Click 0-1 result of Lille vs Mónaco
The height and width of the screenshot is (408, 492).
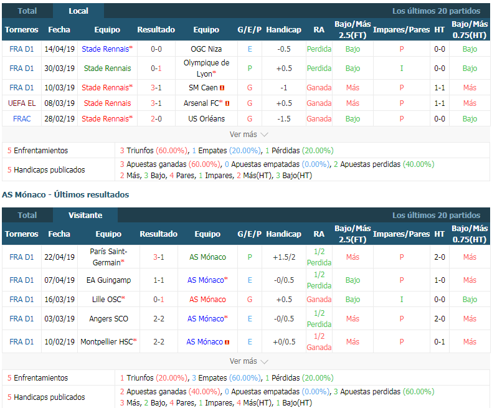[159, 300]
